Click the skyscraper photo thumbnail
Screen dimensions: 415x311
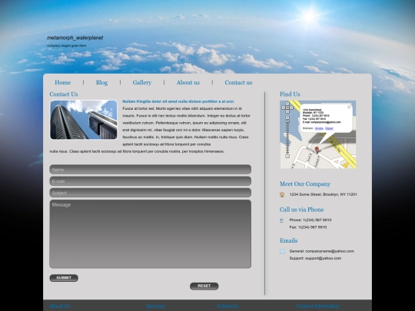[84, 120]
